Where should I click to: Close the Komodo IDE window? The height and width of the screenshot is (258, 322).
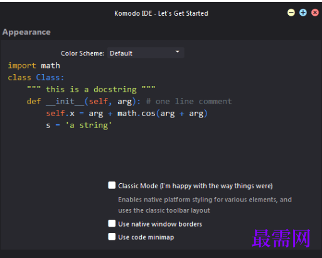pos(315,13)
